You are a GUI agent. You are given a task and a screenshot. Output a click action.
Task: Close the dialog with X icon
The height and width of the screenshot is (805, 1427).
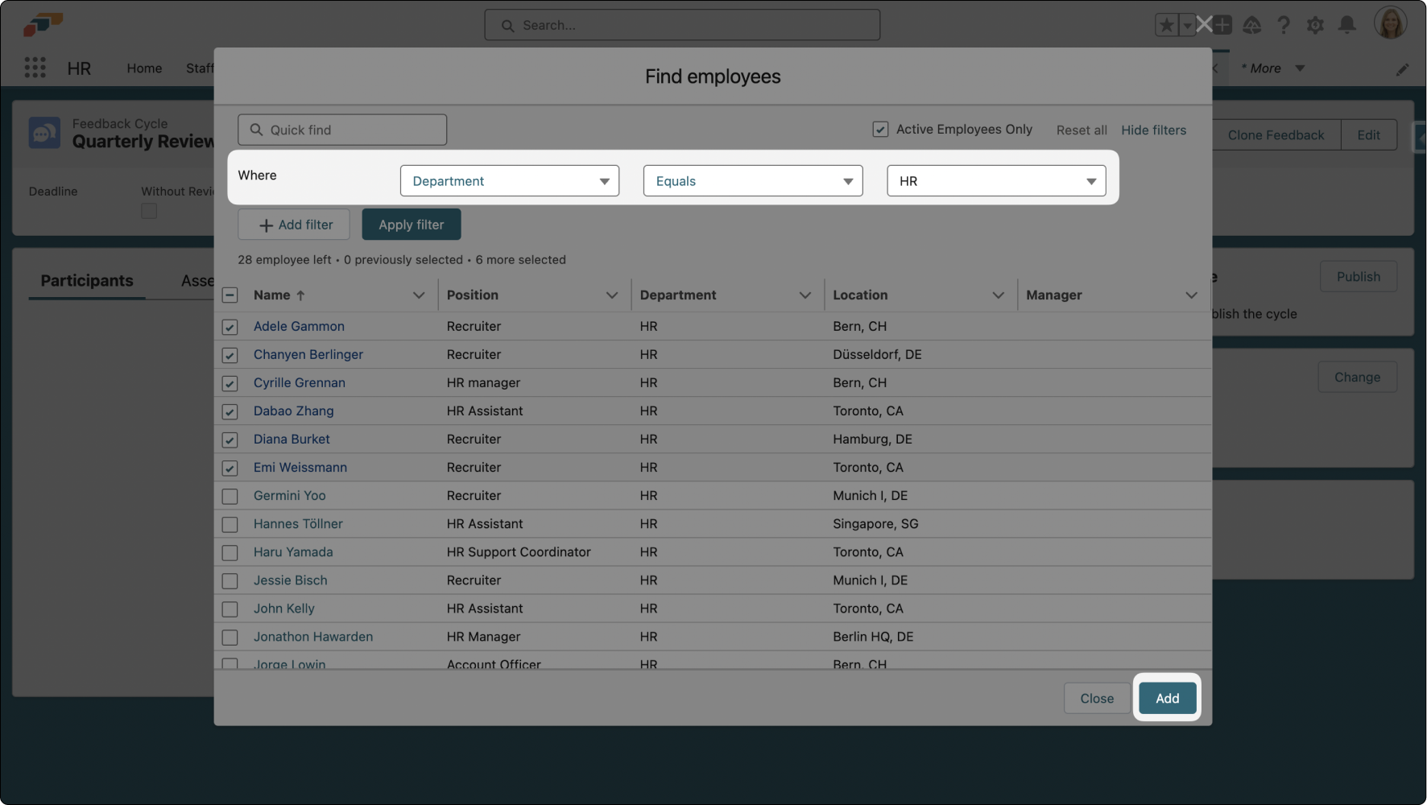1204,24
